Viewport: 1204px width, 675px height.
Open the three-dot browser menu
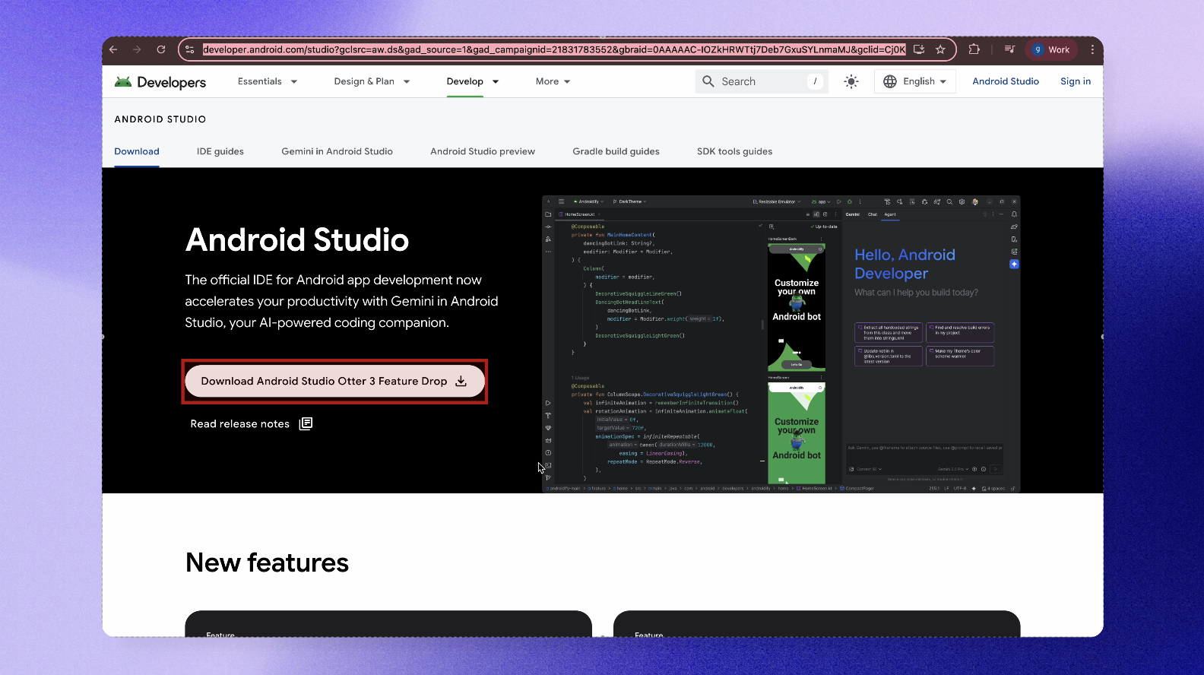(x=1092, y=49)
